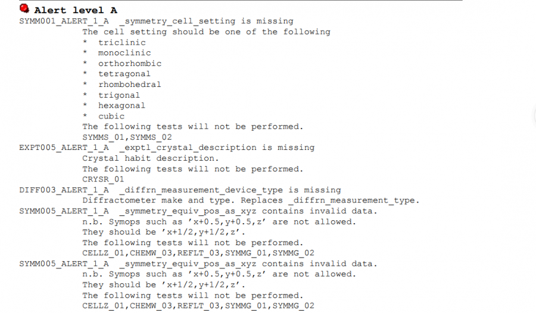
Task: Select the EXPT005_ALERT_1_A alert code
Action: pyautogui.click(x=64, y=148)
